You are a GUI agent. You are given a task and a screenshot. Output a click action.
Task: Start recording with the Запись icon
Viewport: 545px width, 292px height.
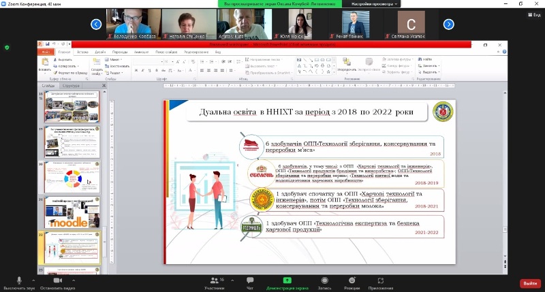(x=324, y=280)
